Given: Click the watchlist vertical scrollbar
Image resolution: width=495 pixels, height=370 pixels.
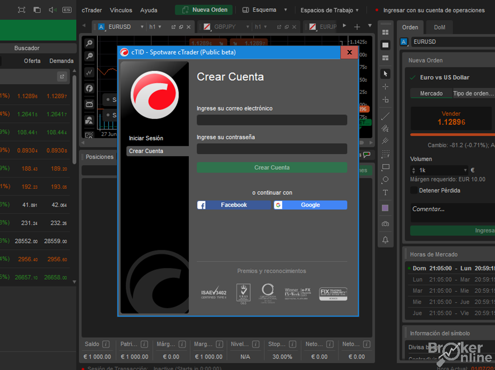Looking at the screenshot, I should (75, 120).
